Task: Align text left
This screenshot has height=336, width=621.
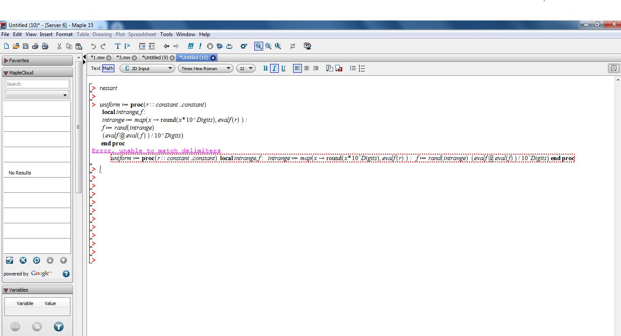Action: coord(297,68)
